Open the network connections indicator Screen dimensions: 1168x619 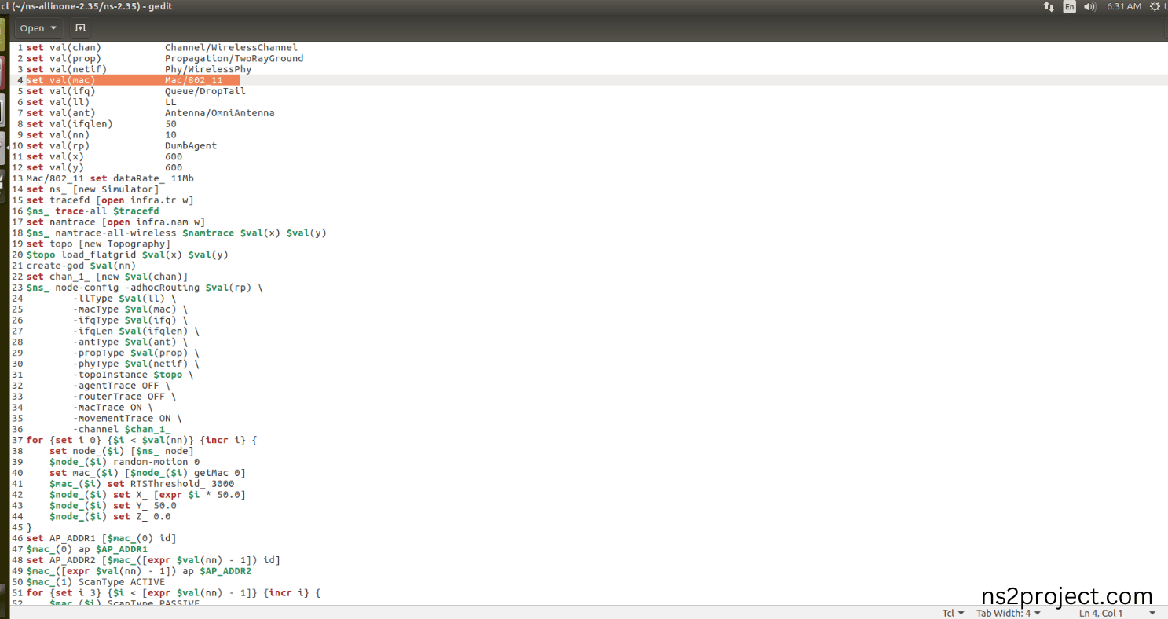pyautogui.click(x=1049, y=6)
